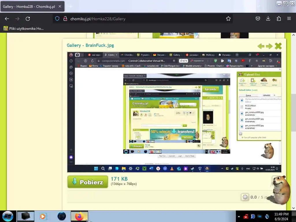The height and width of the screenshot is (222, 296).
Task: Close the BrainFuck.jpg image viewer
Action: pos(278,46)
